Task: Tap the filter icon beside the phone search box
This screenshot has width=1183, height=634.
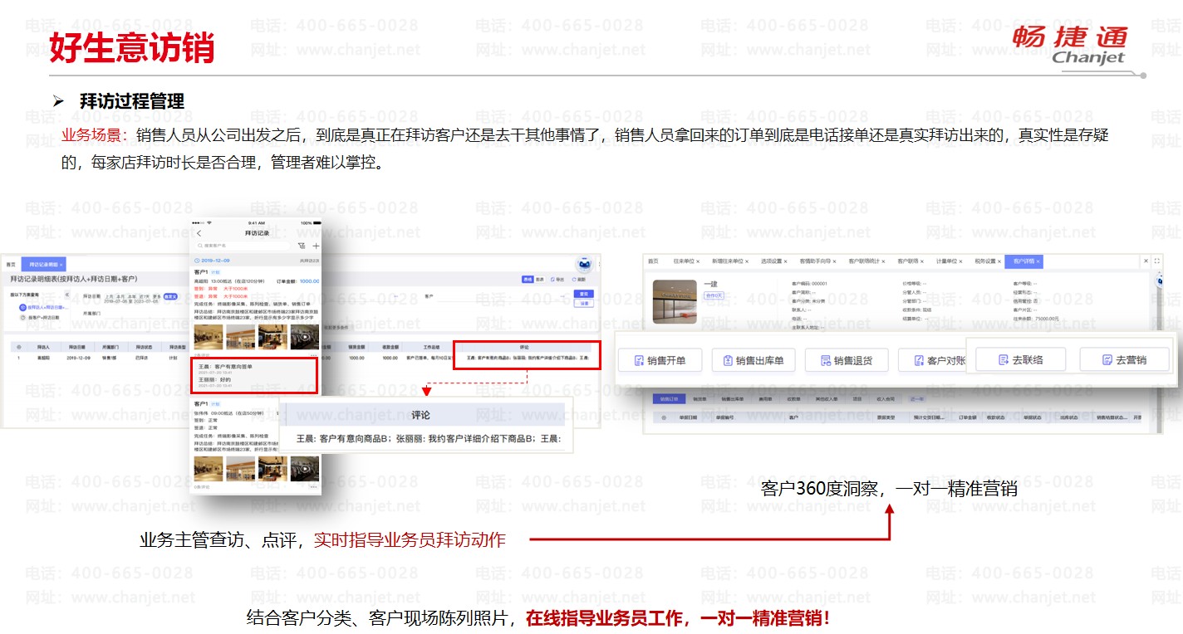Action: click(301, 246)
